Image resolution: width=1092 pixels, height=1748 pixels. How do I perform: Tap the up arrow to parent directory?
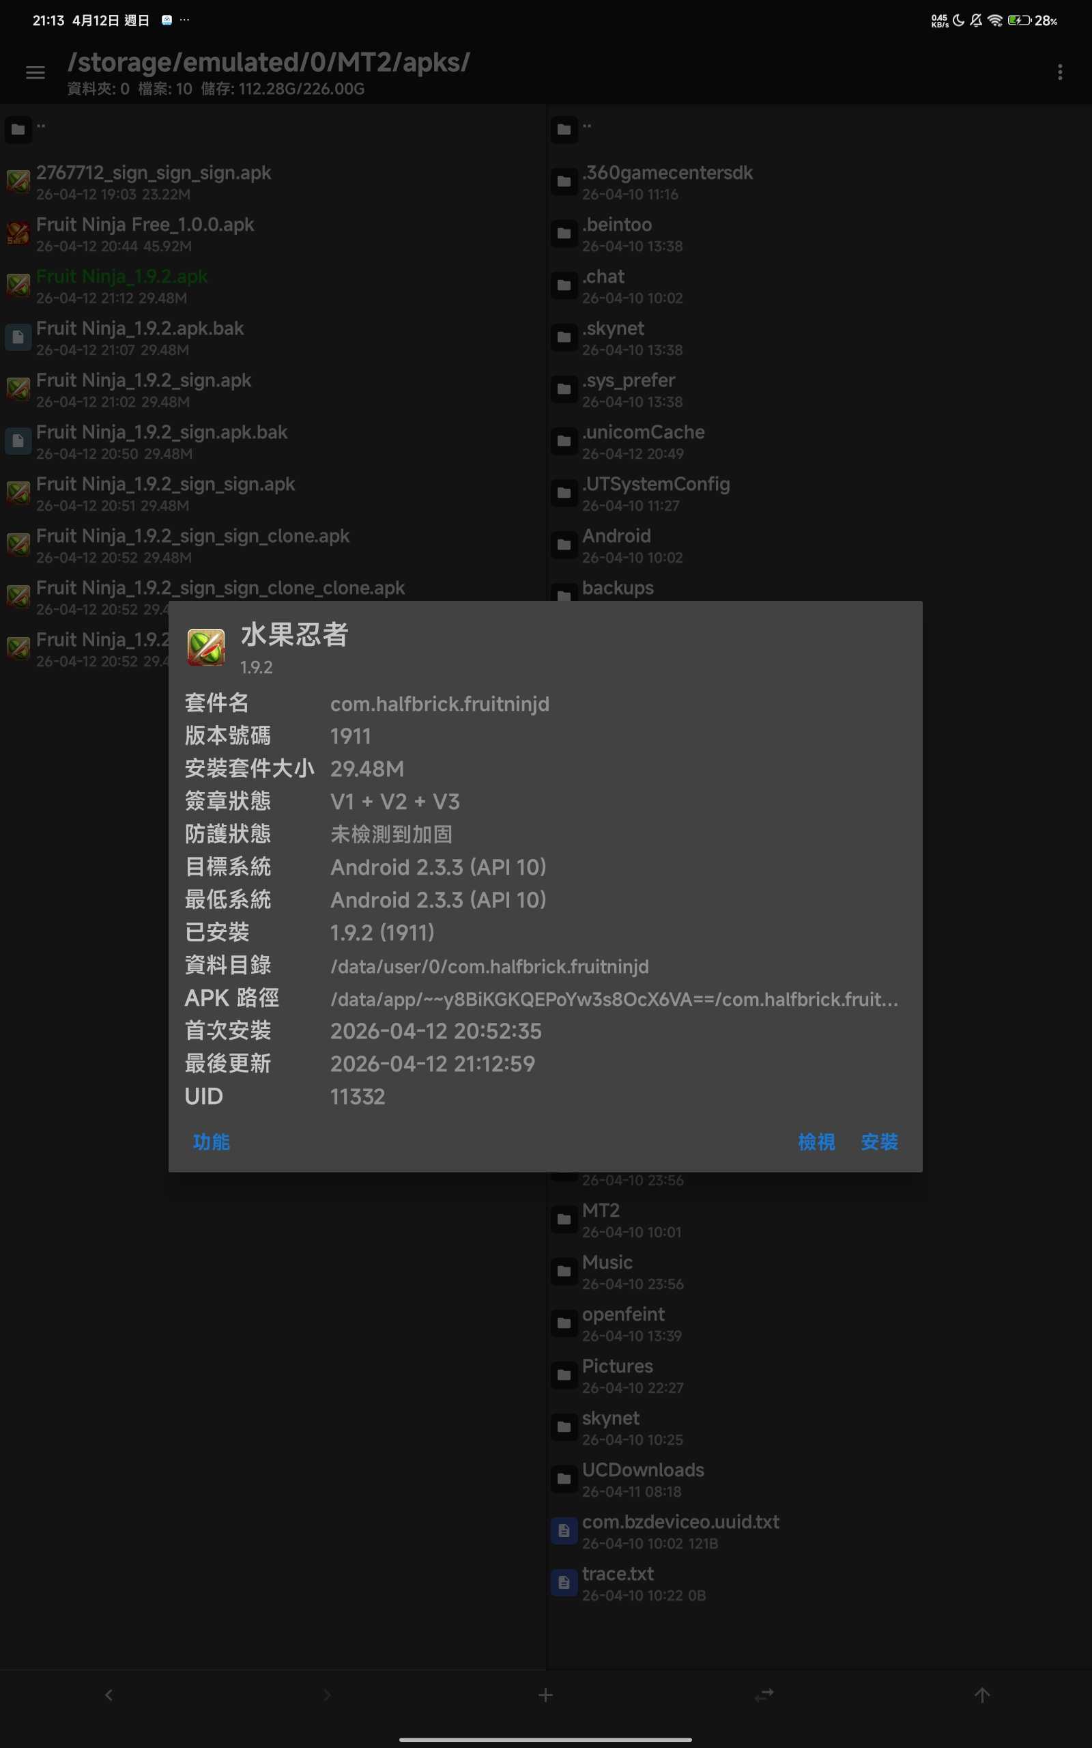[982, 1695]
